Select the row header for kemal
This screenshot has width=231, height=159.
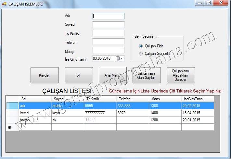pos(12,113)
